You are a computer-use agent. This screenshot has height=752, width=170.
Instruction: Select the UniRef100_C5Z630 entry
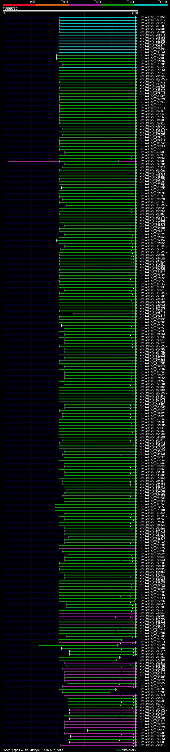(152, 663)
